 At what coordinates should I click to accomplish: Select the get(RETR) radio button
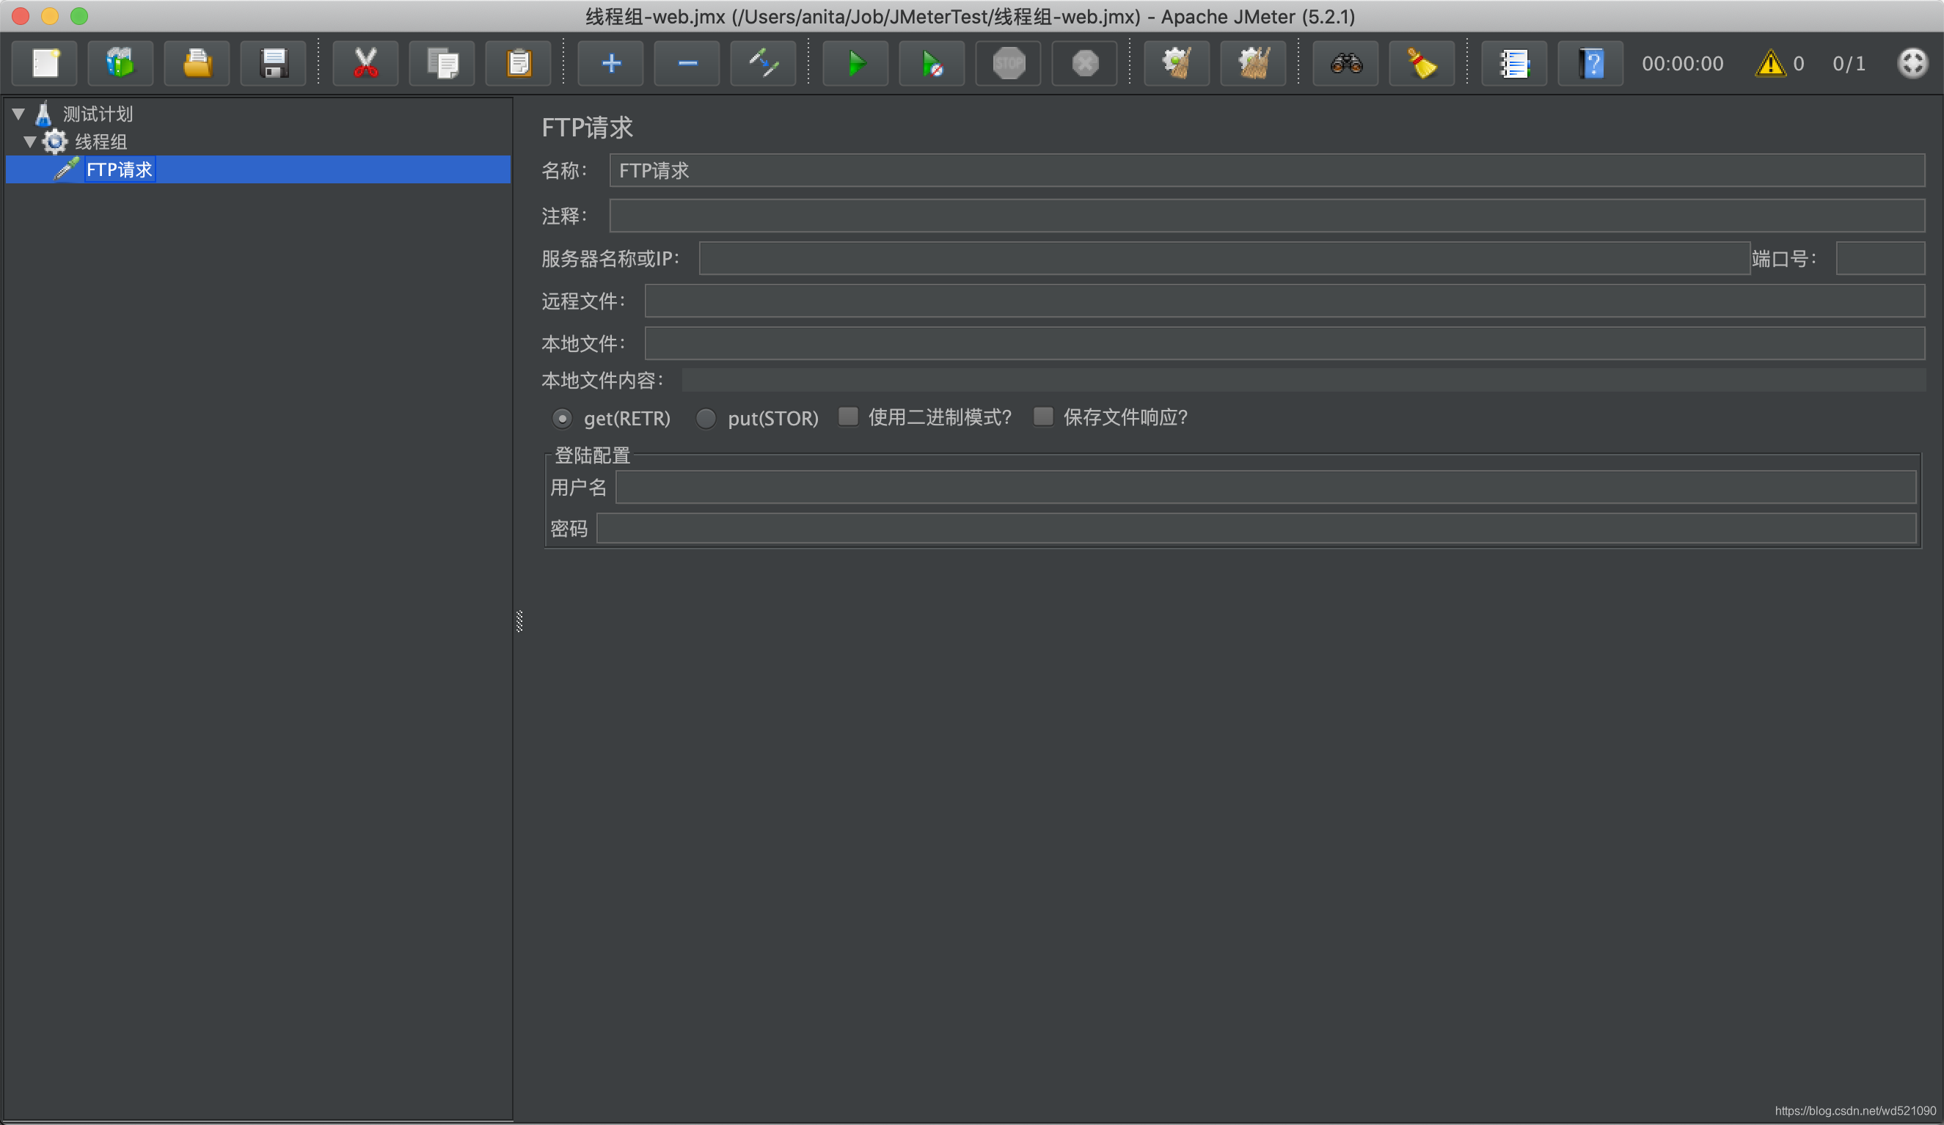(563, 419)
